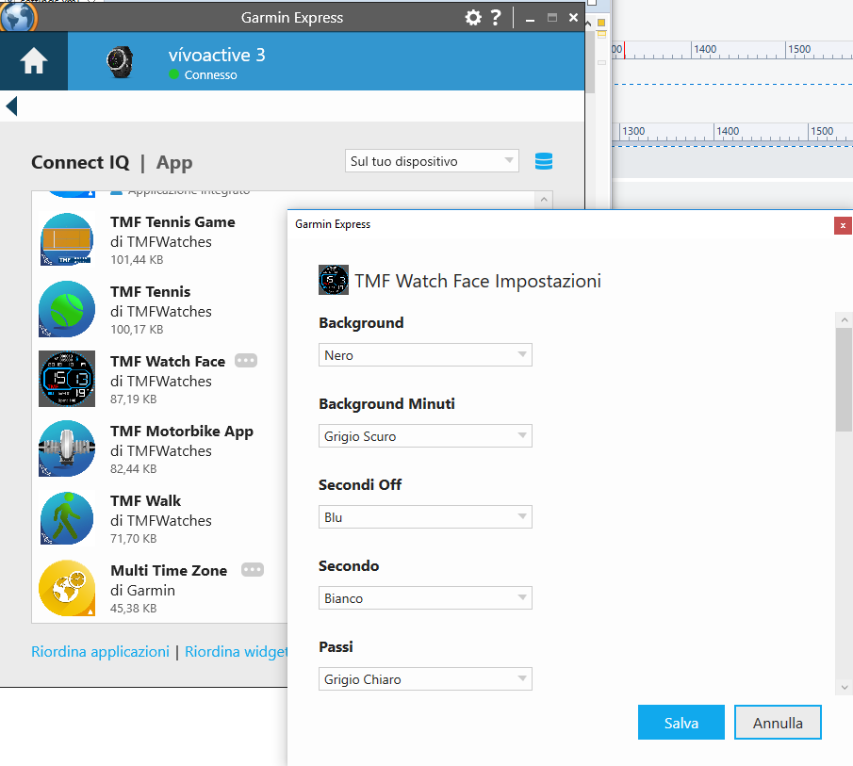Viewport: 853px width, 766px height.
Task: Click the Annulla button
Action: click(778, 723)
